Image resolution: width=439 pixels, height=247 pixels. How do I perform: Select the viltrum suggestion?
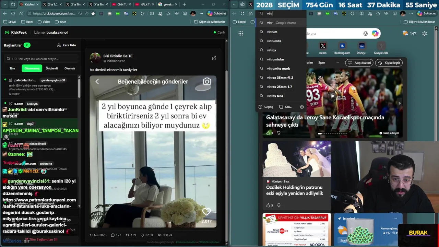tap(281, 32)
